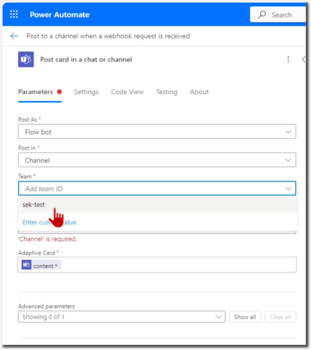
Task: Click the Teams icon of the action card
Action: click(26, 60)
